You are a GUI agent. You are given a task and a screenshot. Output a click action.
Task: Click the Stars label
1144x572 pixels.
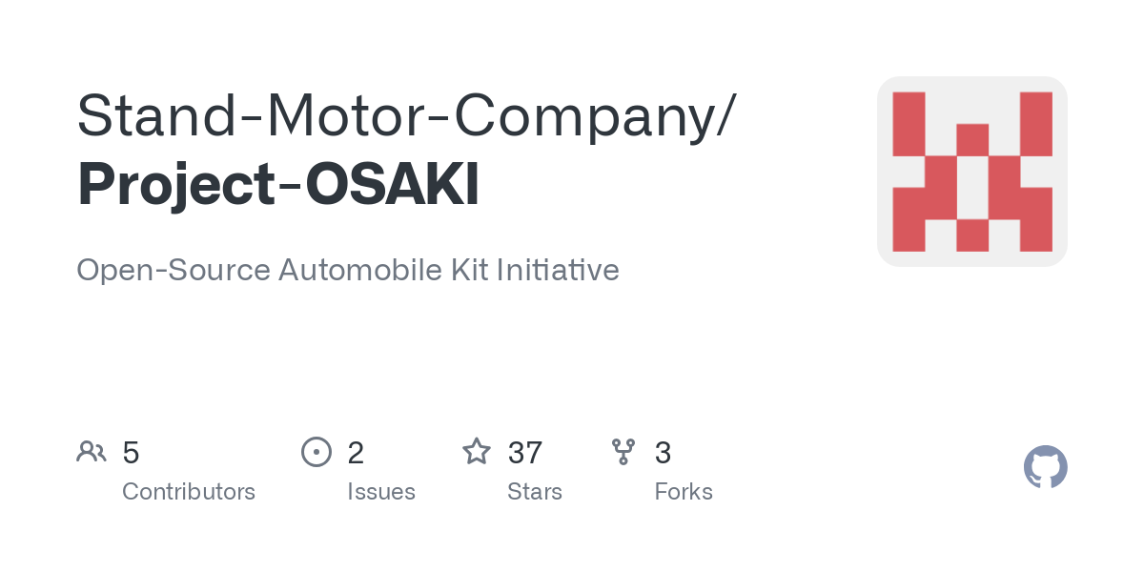(535, 492)
